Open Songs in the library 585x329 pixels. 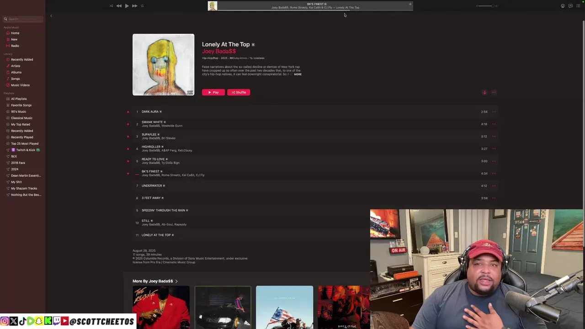tap(16, 79)
